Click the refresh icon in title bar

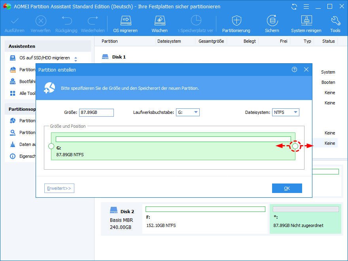point(294,7)
